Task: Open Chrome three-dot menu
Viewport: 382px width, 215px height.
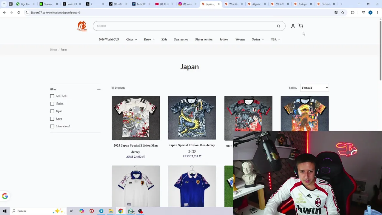Action: pyautogui.click(x=378, y=13)
